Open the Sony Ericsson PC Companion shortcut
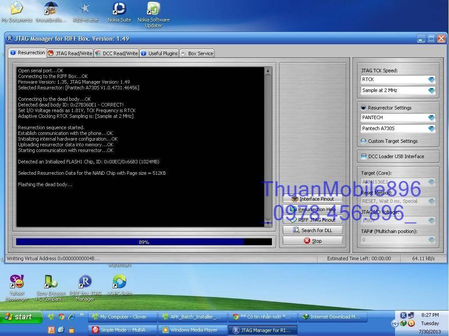This screenshot has width=449, height=336. 51,288
